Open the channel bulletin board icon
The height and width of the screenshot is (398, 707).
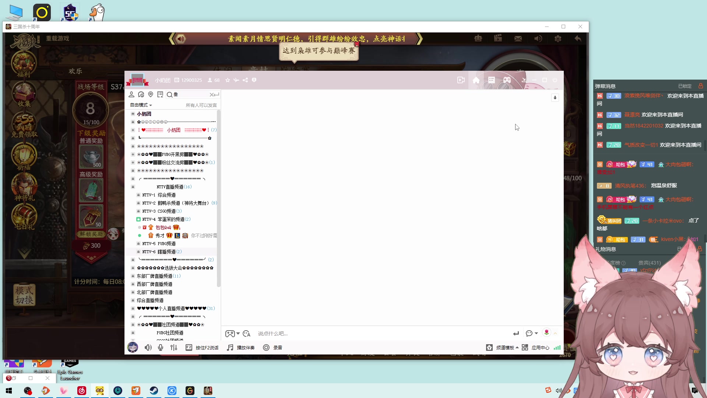(x=160, y=95)
